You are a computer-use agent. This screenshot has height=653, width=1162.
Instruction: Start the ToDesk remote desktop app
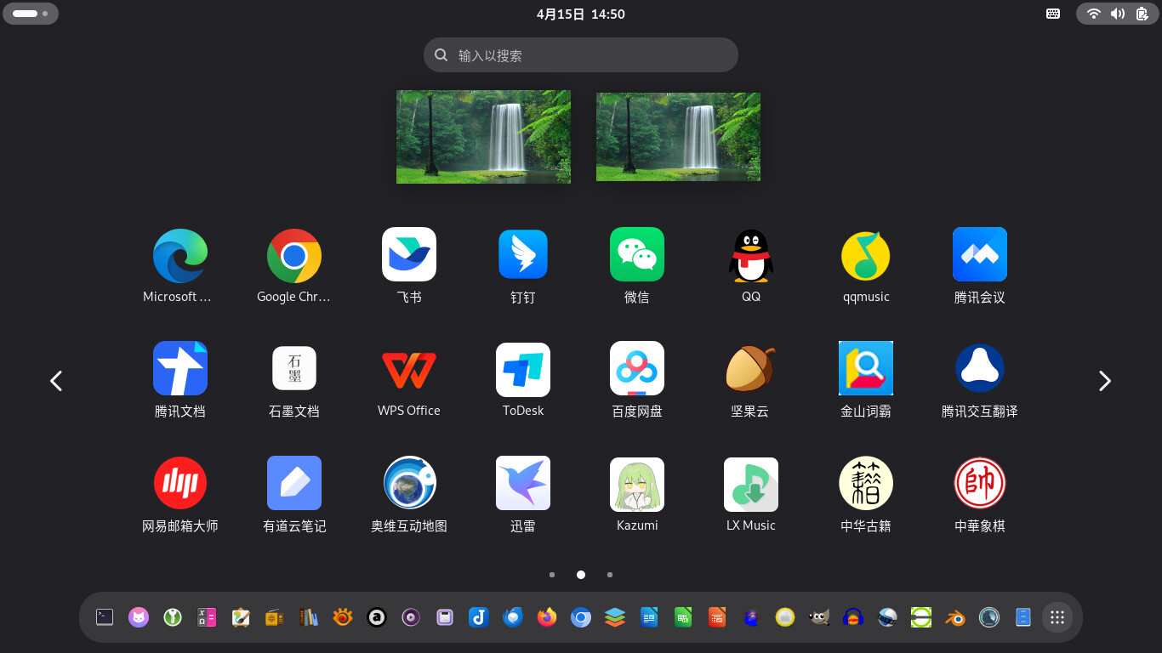[x=522, y=370]
